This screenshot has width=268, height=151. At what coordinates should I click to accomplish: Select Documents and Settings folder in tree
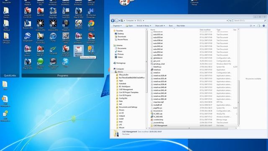(126, 107)
